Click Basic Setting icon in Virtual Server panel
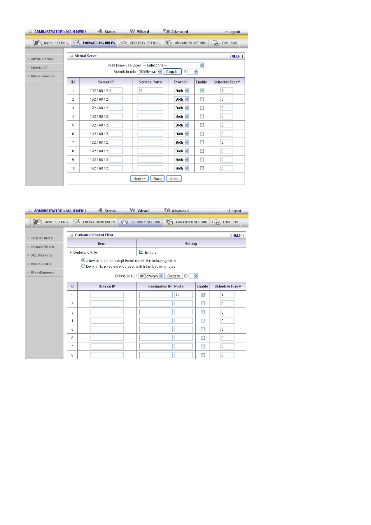Viewport: 371px width, 525px height. click(x=37, y=43)
